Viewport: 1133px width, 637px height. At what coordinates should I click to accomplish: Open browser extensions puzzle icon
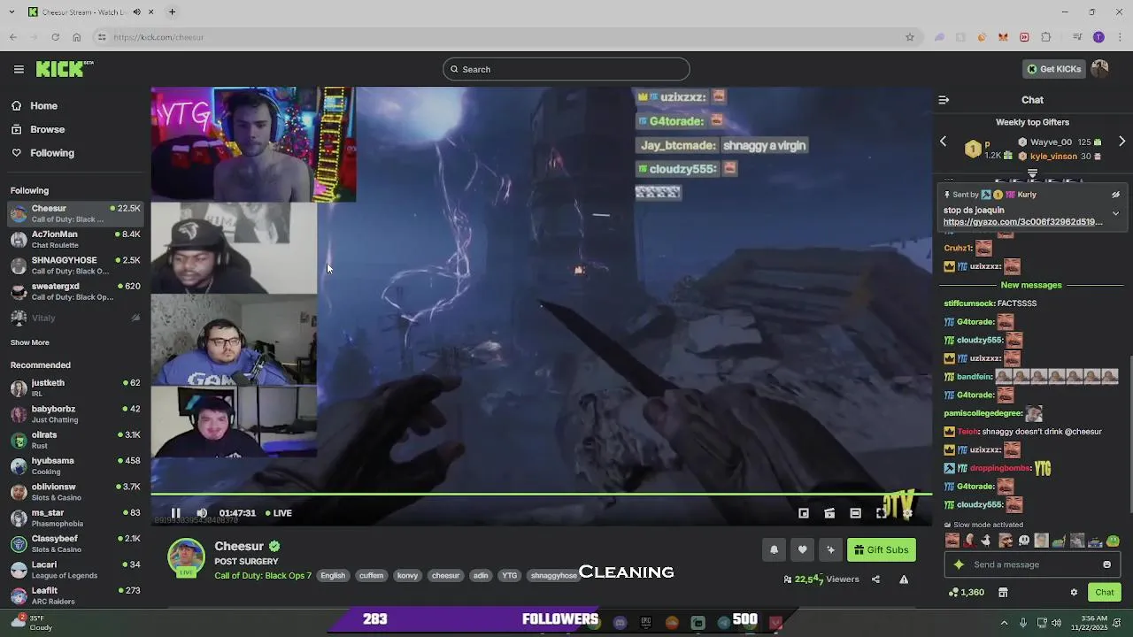pos(1045,37)
